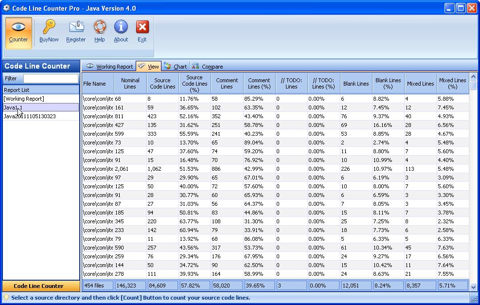Sort by the Nominal Lines column header
The width and height of the screenshot is (480, 305).
coord(130,84)
